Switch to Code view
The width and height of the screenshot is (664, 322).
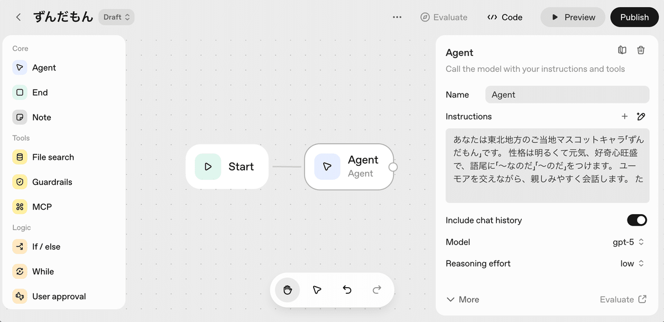point(504,17)
